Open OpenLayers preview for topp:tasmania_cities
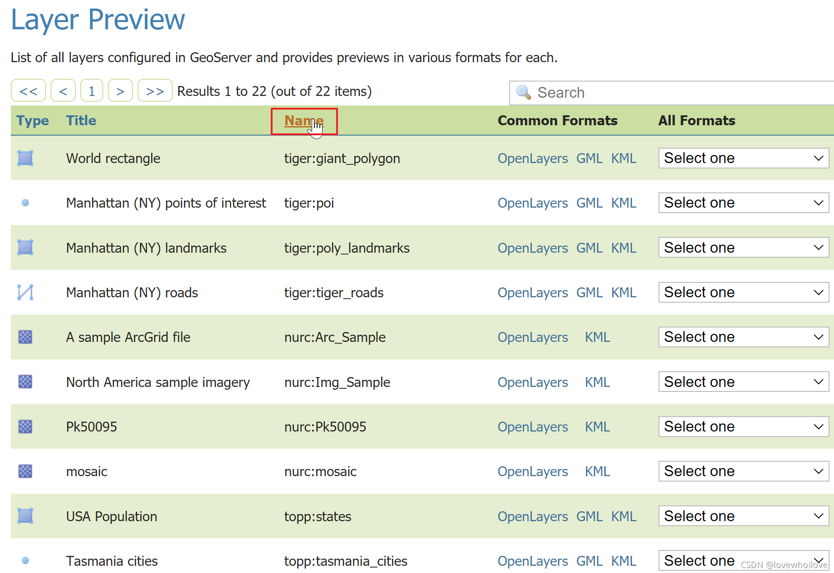834x573 pixels. (x=533, y=561)
